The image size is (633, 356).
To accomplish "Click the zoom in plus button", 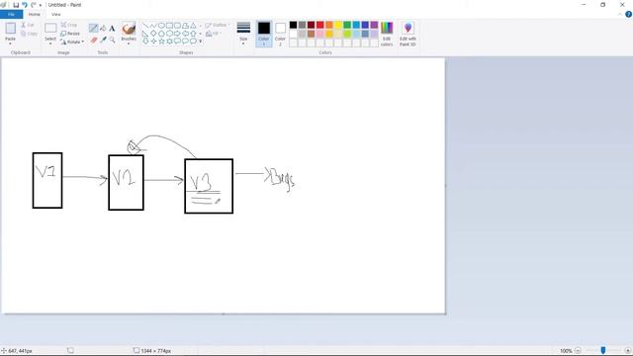I will 628,351.
